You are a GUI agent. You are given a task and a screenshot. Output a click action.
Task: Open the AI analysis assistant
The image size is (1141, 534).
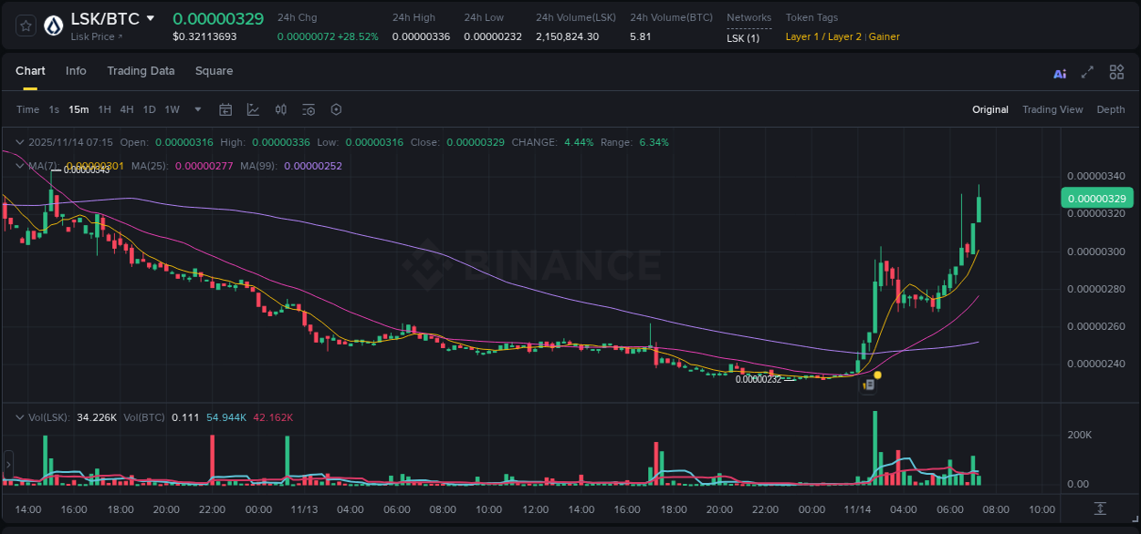coord(1059,72)
